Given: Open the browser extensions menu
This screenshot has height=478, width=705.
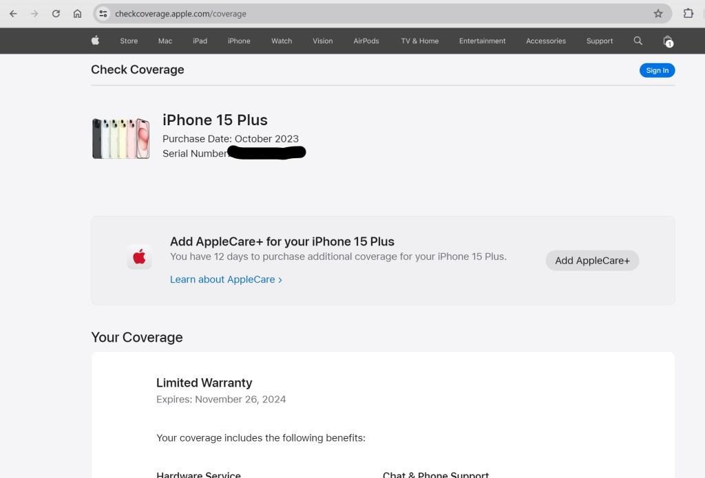Looking at the screenshot, I should pos(688,14).
